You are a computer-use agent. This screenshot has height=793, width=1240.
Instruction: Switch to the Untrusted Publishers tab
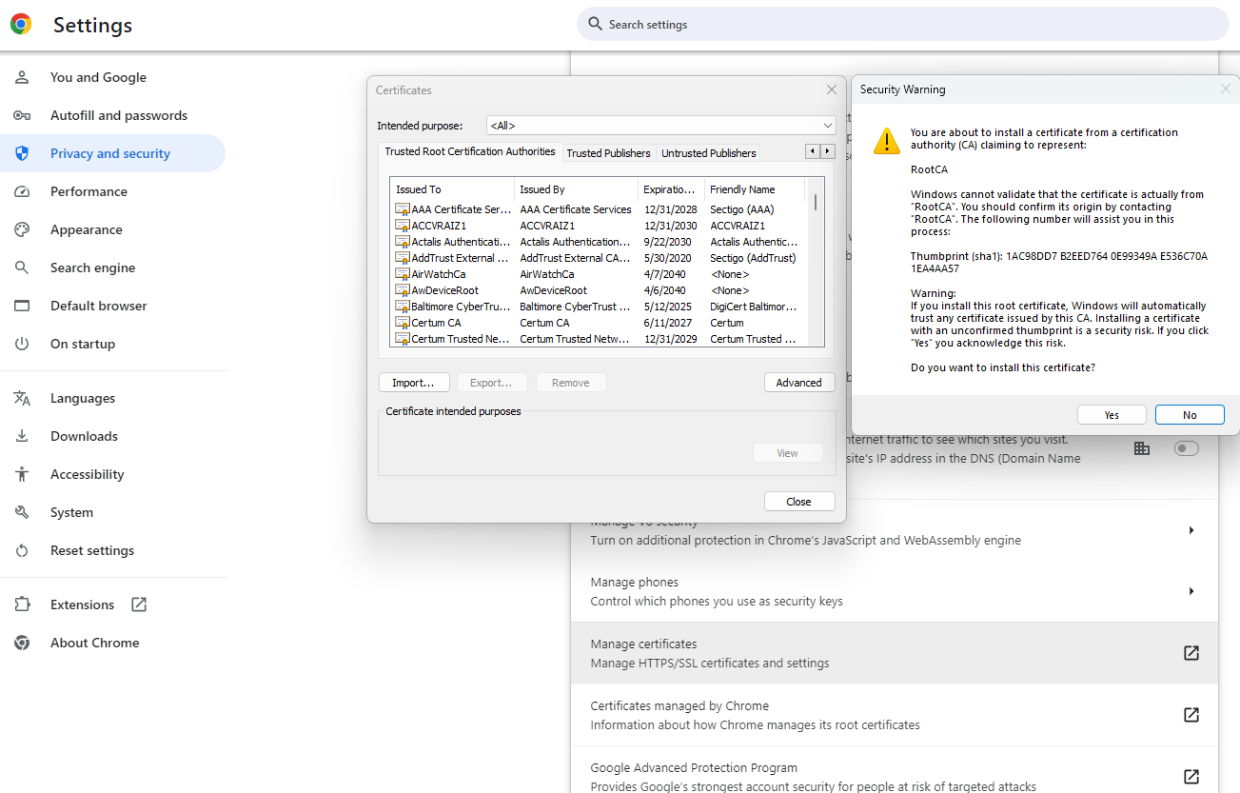(709, 153)
